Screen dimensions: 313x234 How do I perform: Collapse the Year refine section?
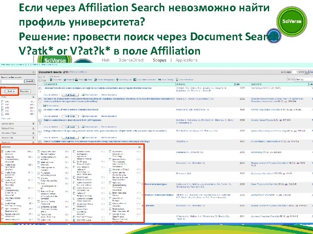33,97
